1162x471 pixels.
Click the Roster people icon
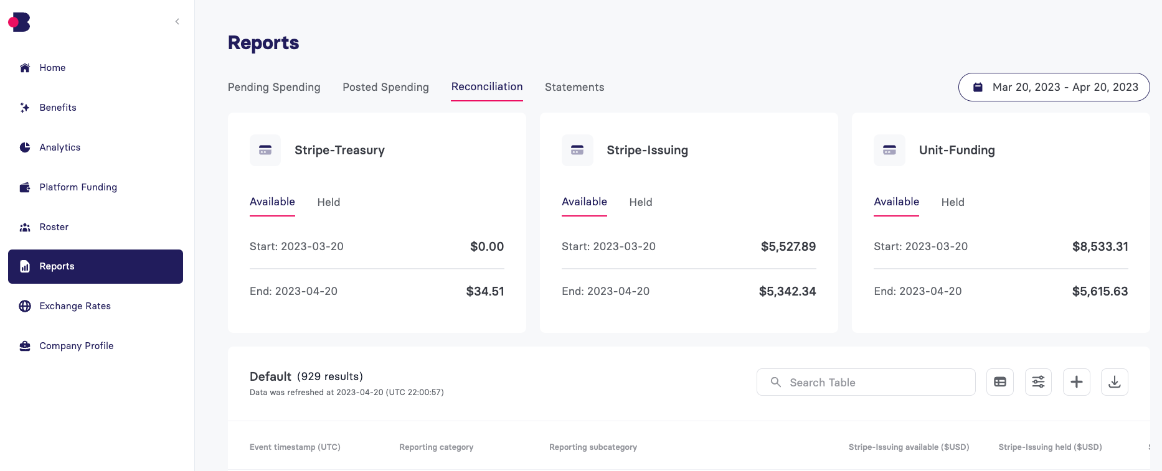click(25, 227)
